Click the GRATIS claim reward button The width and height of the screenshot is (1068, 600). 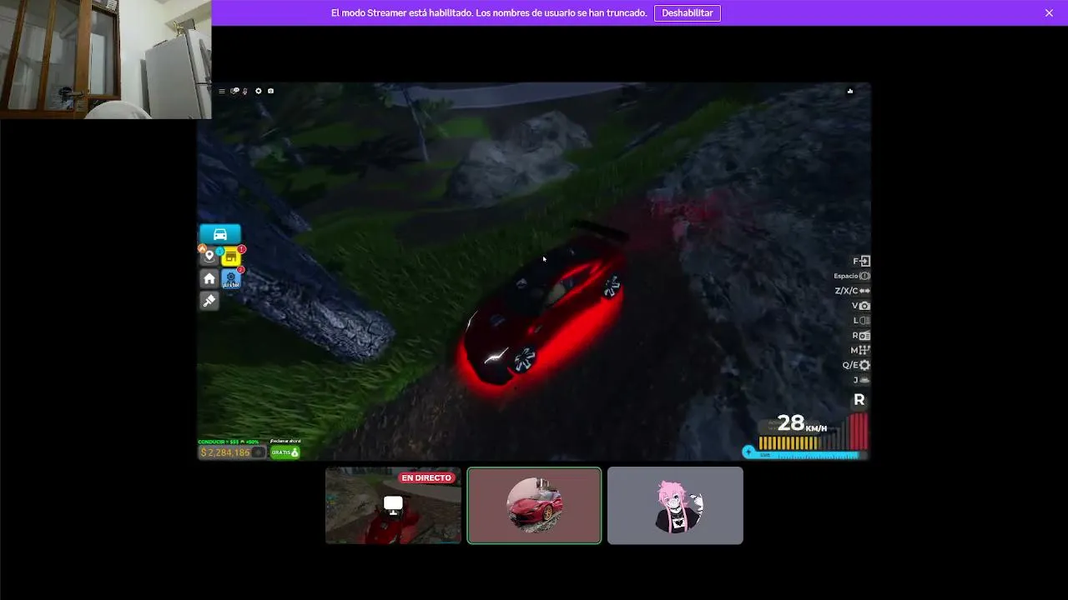pos(285,452)
